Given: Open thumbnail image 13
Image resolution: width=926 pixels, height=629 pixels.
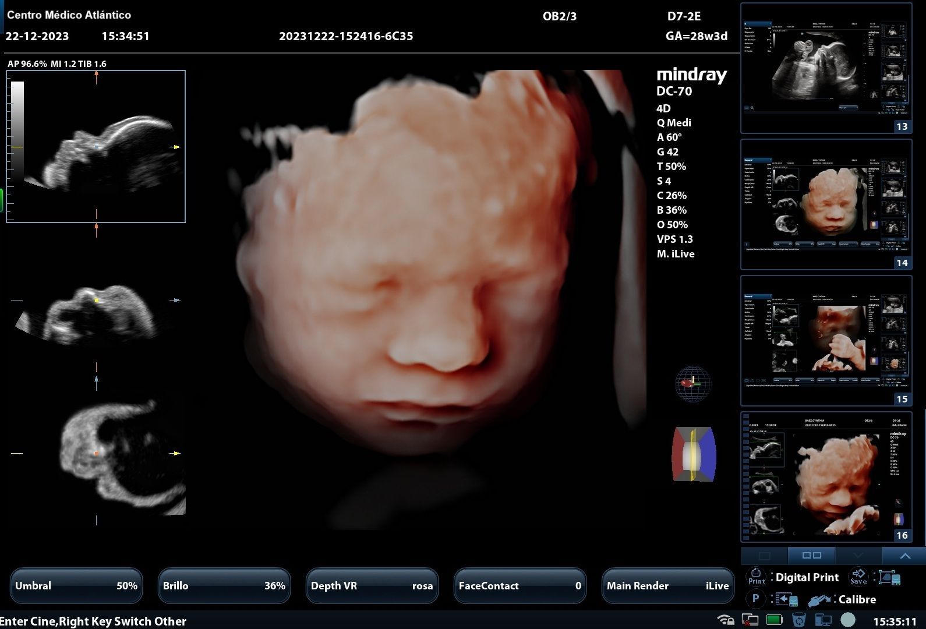Looking at the screenshot, I should tap(826, 68).
